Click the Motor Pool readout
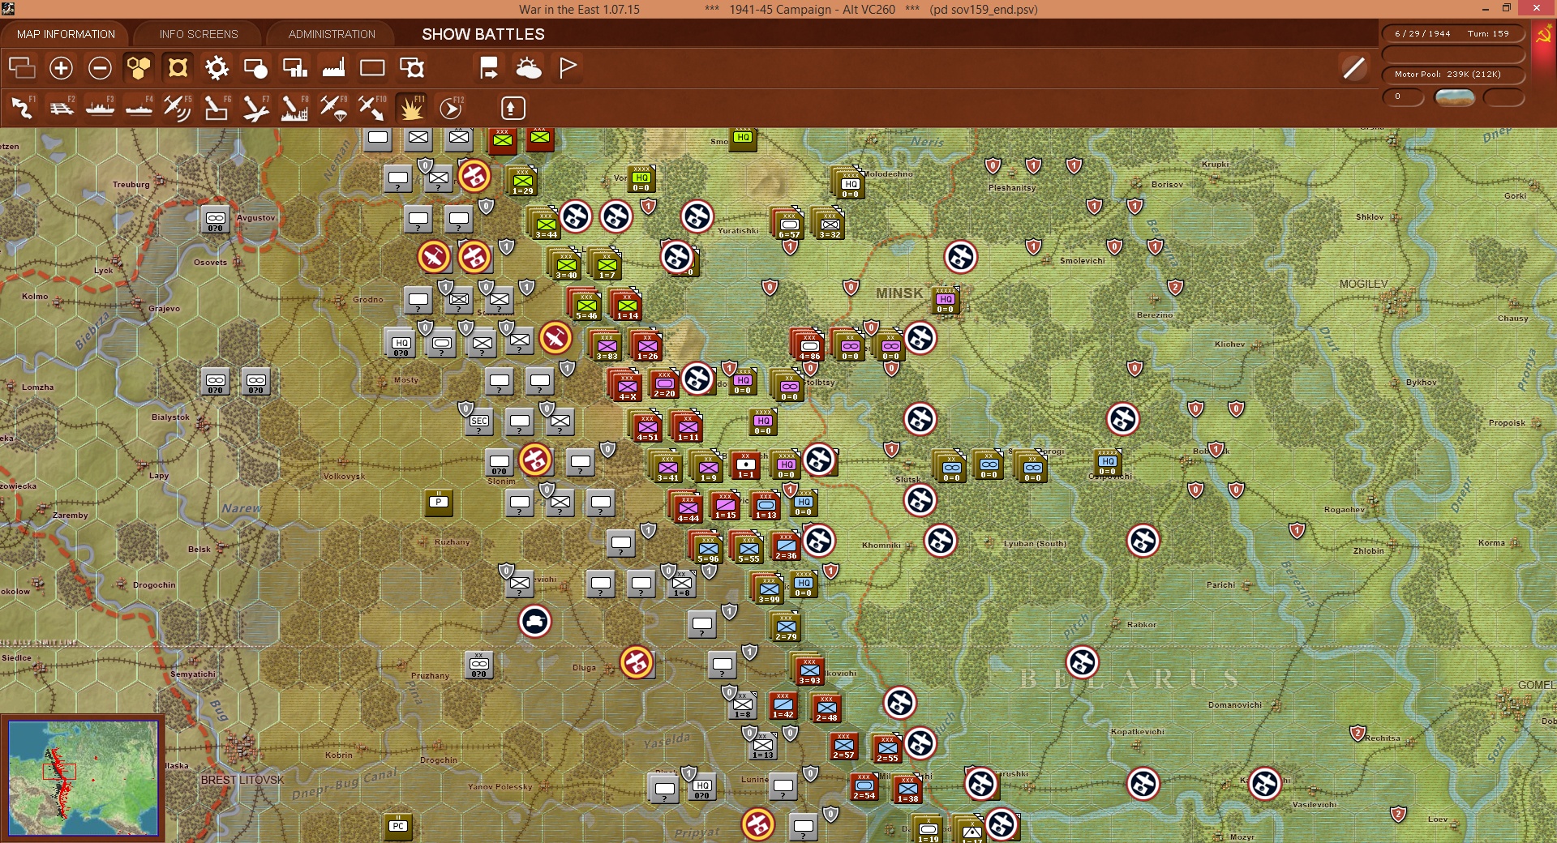Viewport: 1557px width, 843px height. click(1452, 75)
